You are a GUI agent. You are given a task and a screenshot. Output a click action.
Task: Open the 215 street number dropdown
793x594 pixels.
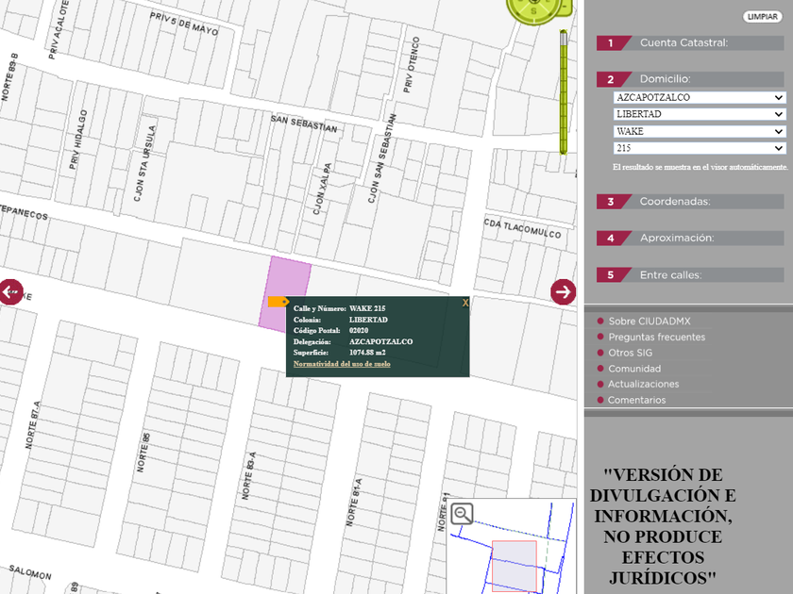click(x=699, y=148)
